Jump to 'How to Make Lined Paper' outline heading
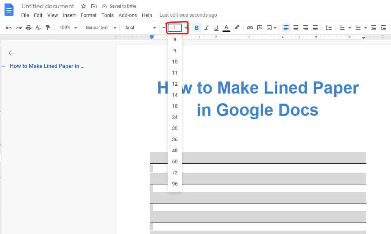 click(x=47, y=66)
